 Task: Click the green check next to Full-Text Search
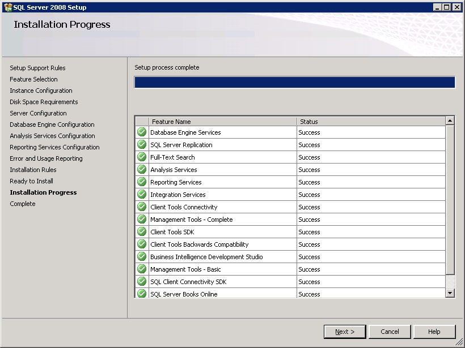click(142, 157)
